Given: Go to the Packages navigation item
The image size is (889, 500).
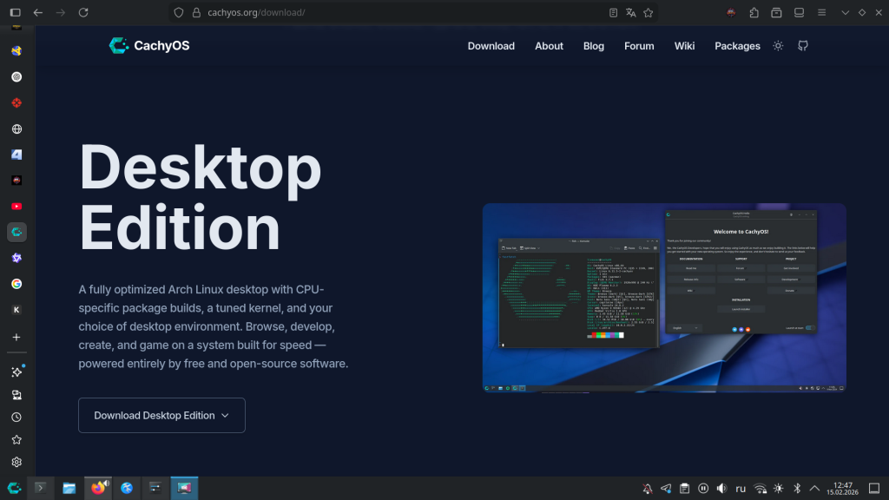Looking at the screenshot, I should pyautogui.click(x=737, y=46).
